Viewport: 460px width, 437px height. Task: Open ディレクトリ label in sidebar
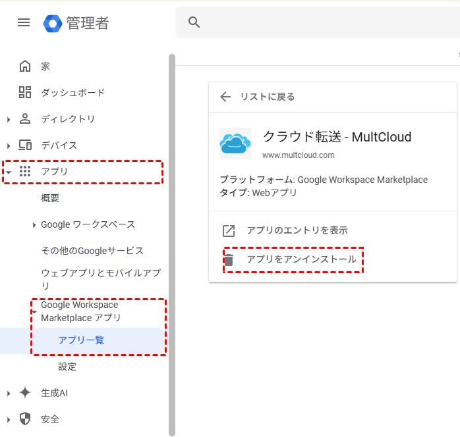click(68, 119)
